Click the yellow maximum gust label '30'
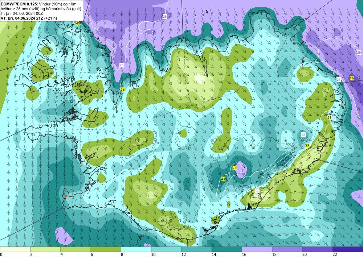The height and width of the screenshot is (257, 363). pos(352,78)
